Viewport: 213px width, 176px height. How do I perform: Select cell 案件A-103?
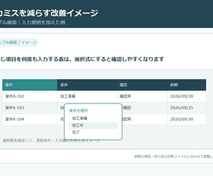pyautogui.click(x=30, y=108)
